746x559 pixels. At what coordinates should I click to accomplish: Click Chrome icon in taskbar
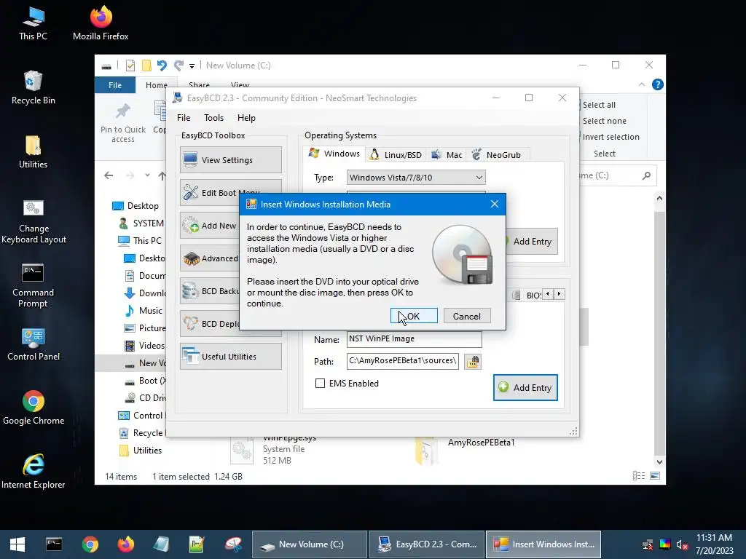click(90, 544)
